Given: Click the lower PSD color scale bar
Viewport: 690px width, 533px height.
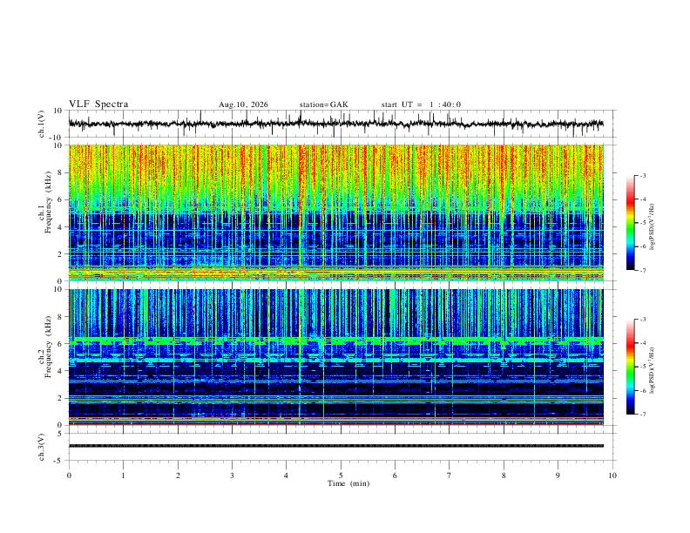Looking at the screenshot, I should [630, 367].
